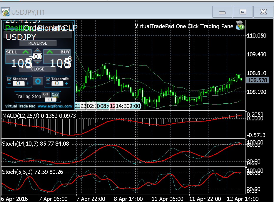Click the Expert Advisor icon beside VirtualTradePad title
Screen dimensions: 274x202
tap(240, 26)
